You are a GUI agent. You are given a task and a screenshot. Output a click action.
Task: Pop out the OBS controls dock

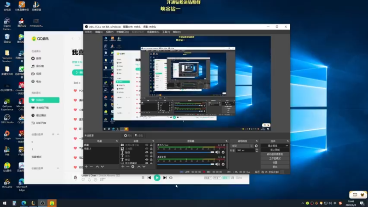pos(288,141)
